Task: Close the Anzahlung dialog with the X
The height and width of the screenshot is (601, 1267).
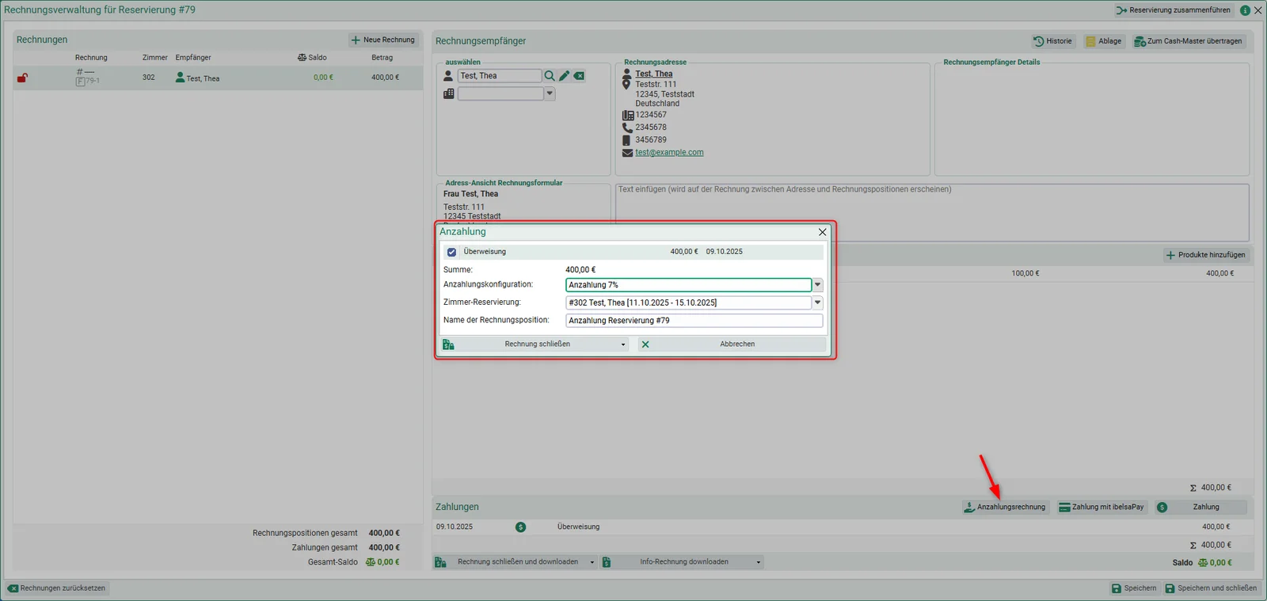Action: (x=822, y=232)
